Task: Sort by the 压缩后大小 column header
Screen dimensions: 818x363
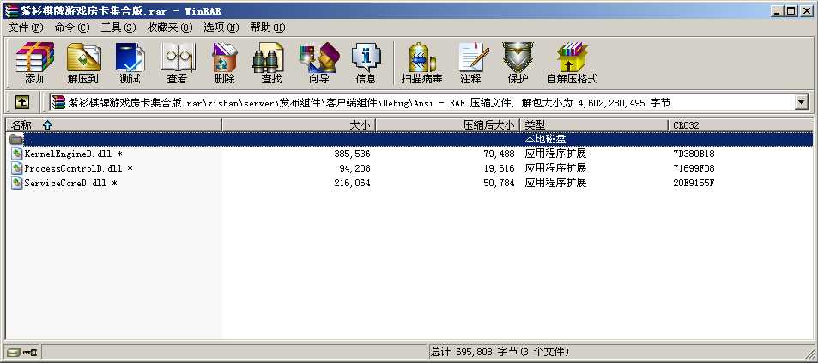Action: pyautogui.click(x=447, y=125)
